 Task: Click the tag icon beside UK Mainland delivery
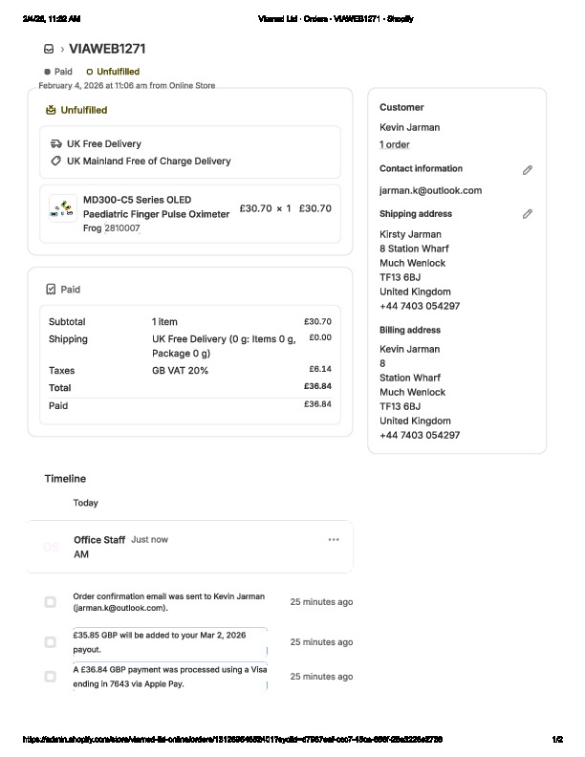click(56, 162)
